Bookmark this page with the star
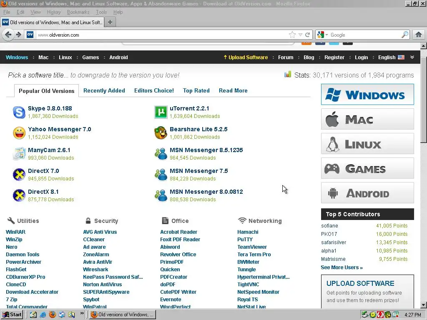 tap(292, 35)
